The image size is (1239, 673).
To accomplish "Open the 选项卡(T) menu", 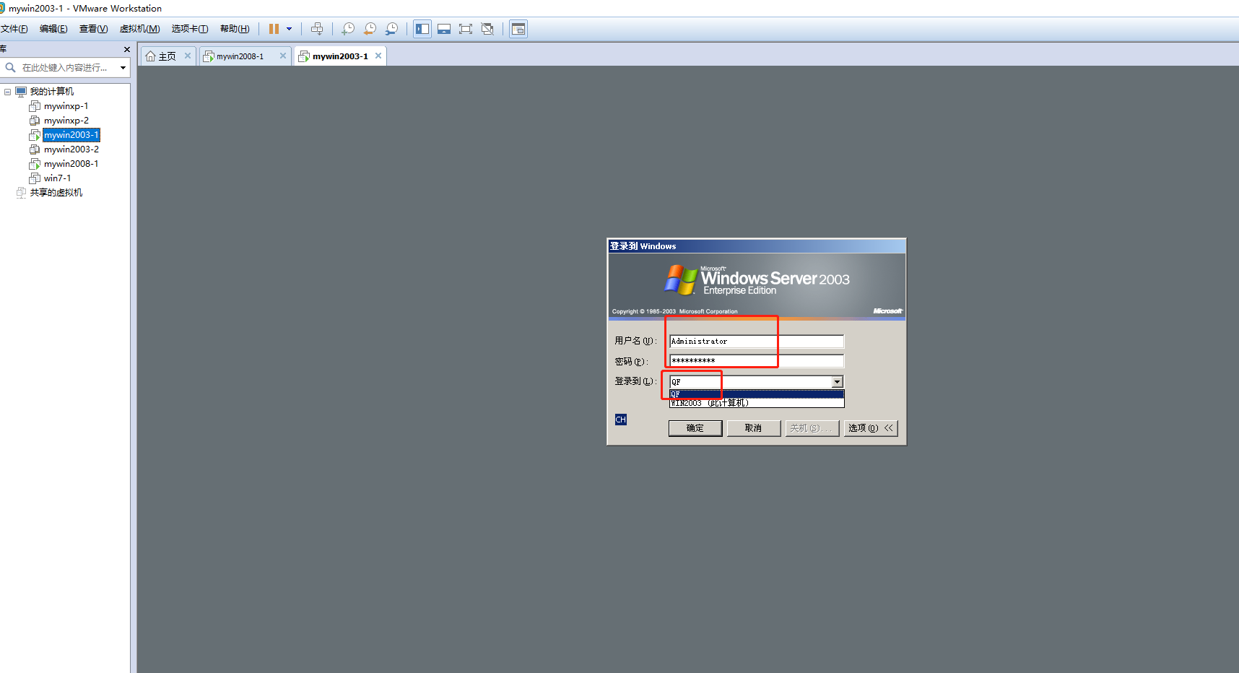I will click(x=190, y=29).
